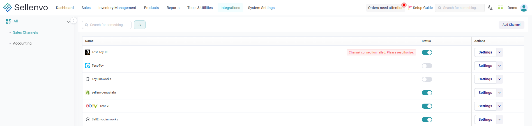The width and height of the screenshot is (532, 126).
Task: Click Orders need attention alert
Action: (x=386, y=8)
